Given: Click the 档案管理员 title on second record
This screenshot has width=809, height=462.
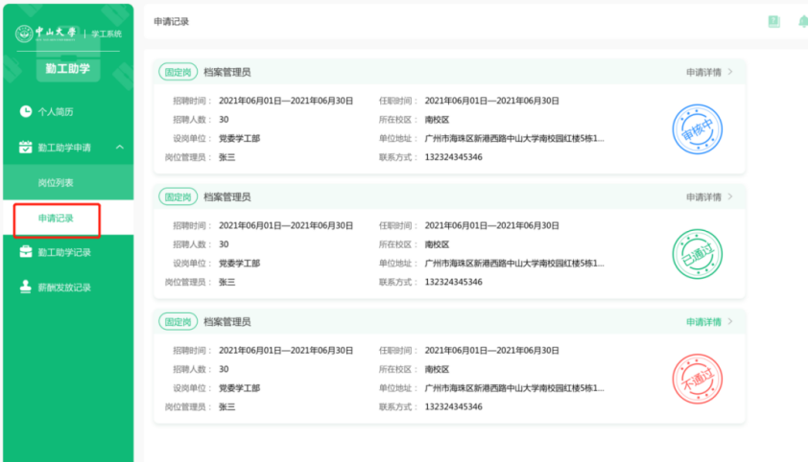Looking at the screenshot, I should pos(226,197).
